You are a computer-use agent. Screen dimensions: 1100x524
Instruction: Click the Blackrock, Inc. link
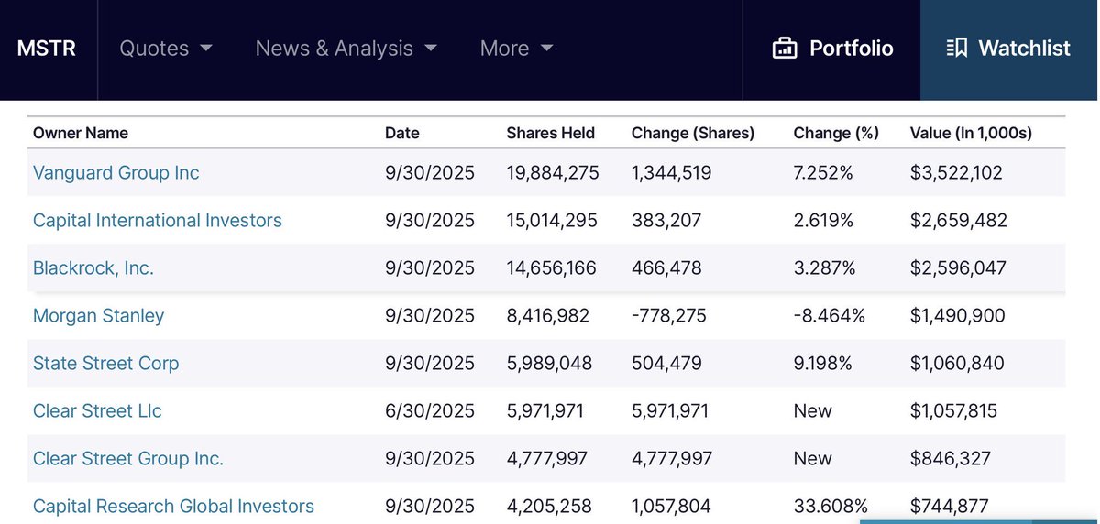pos(93,267)
